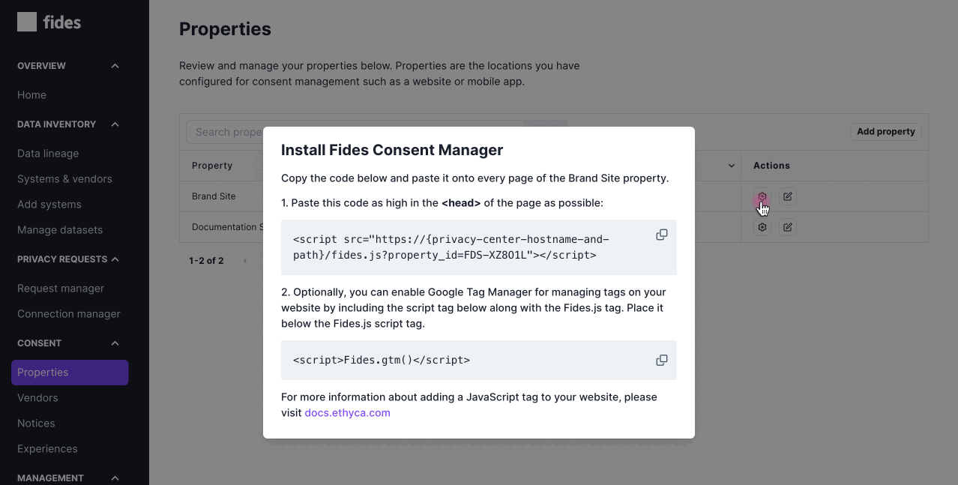Click the MANAGEMENT section label
The image size is (958, 485).
pyautogui.click(x=50, y=478)
